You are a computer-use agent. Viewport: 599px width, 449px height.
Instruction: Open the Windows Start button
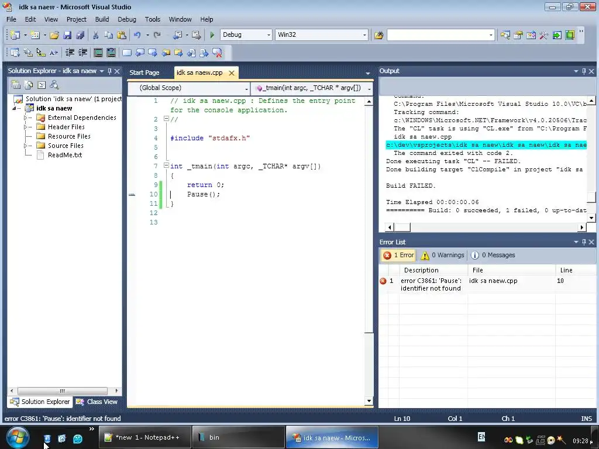(18, 437)
